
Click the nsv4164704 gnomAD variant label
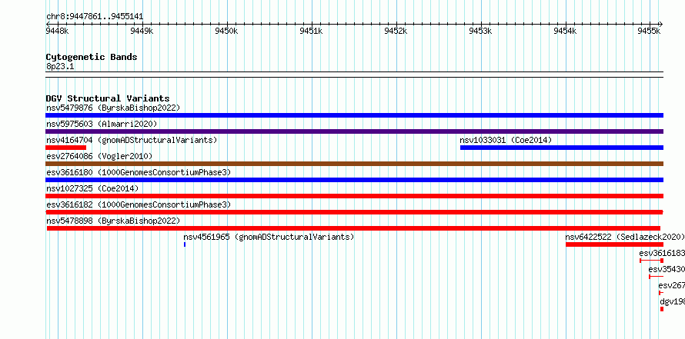click(x=132, y=140)
